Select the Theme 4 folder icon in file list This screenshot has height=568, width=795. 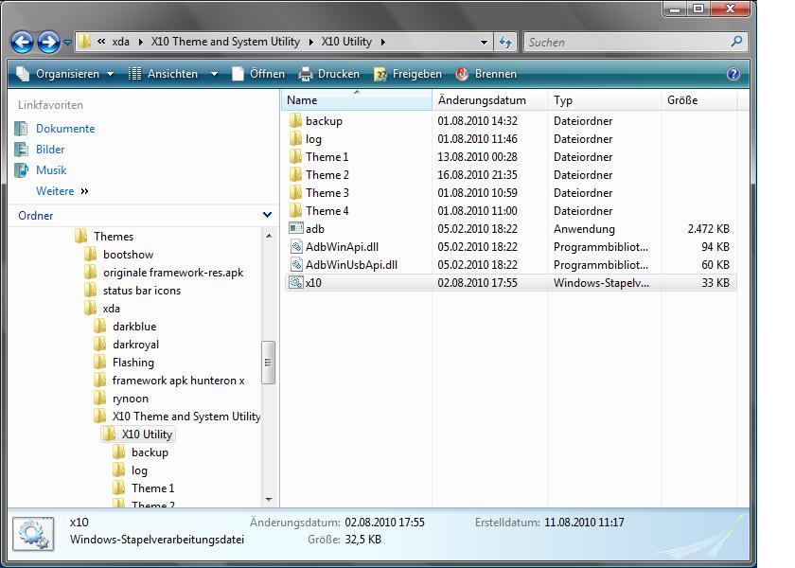pyautogui.click(x=295, y=211)
